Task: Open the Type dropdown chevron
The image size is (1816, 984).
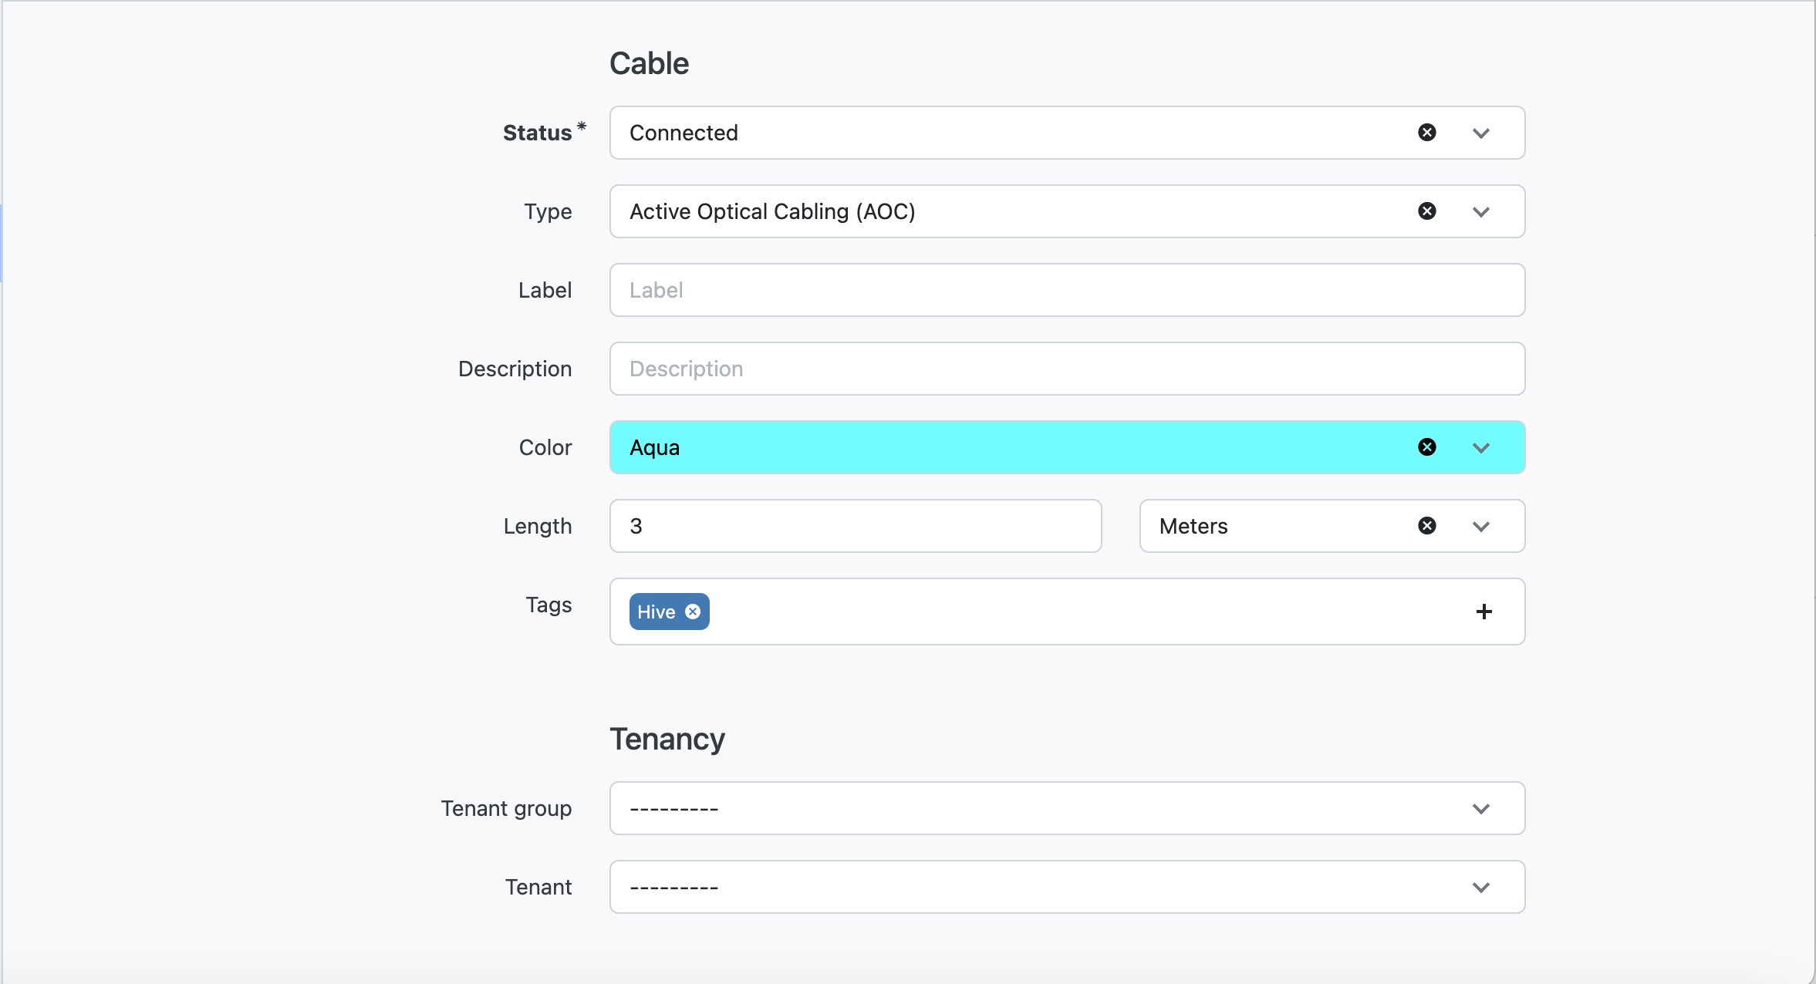Action: click(x=1480, y=212)
